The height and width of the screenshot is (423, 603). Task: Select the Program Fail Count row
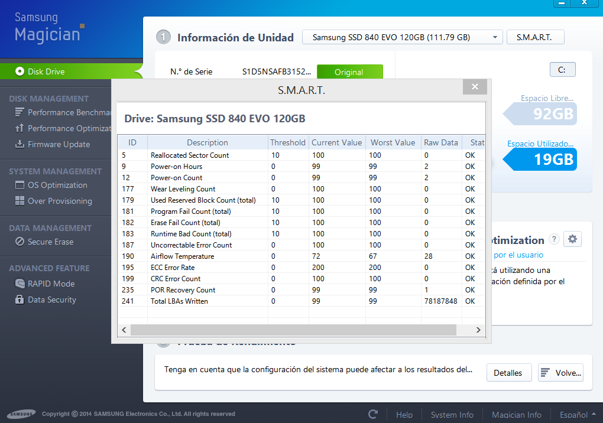(301, 211)
